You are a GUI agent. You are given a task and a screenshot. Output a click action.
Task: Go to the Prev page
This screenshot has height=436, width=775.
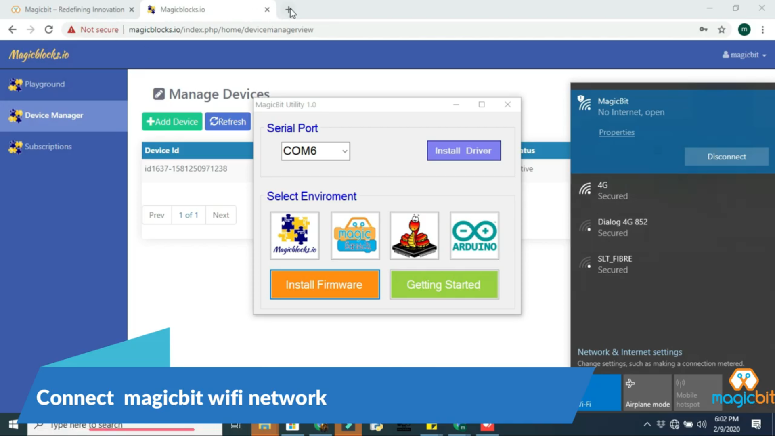[x=157, y=215]
